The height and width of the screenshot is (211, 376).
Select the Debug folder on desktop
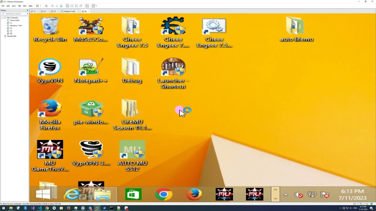(x=132, y=71)
